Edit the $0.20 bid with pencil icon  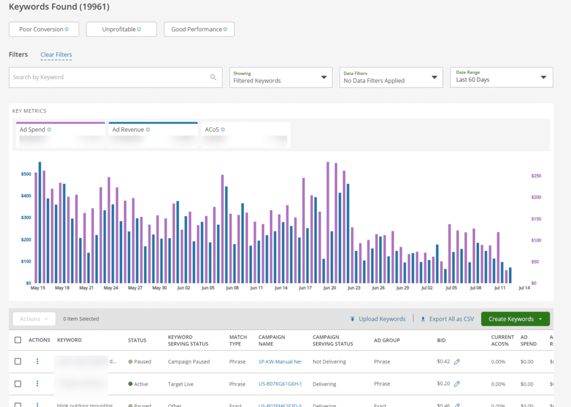[x=457, y=384]
